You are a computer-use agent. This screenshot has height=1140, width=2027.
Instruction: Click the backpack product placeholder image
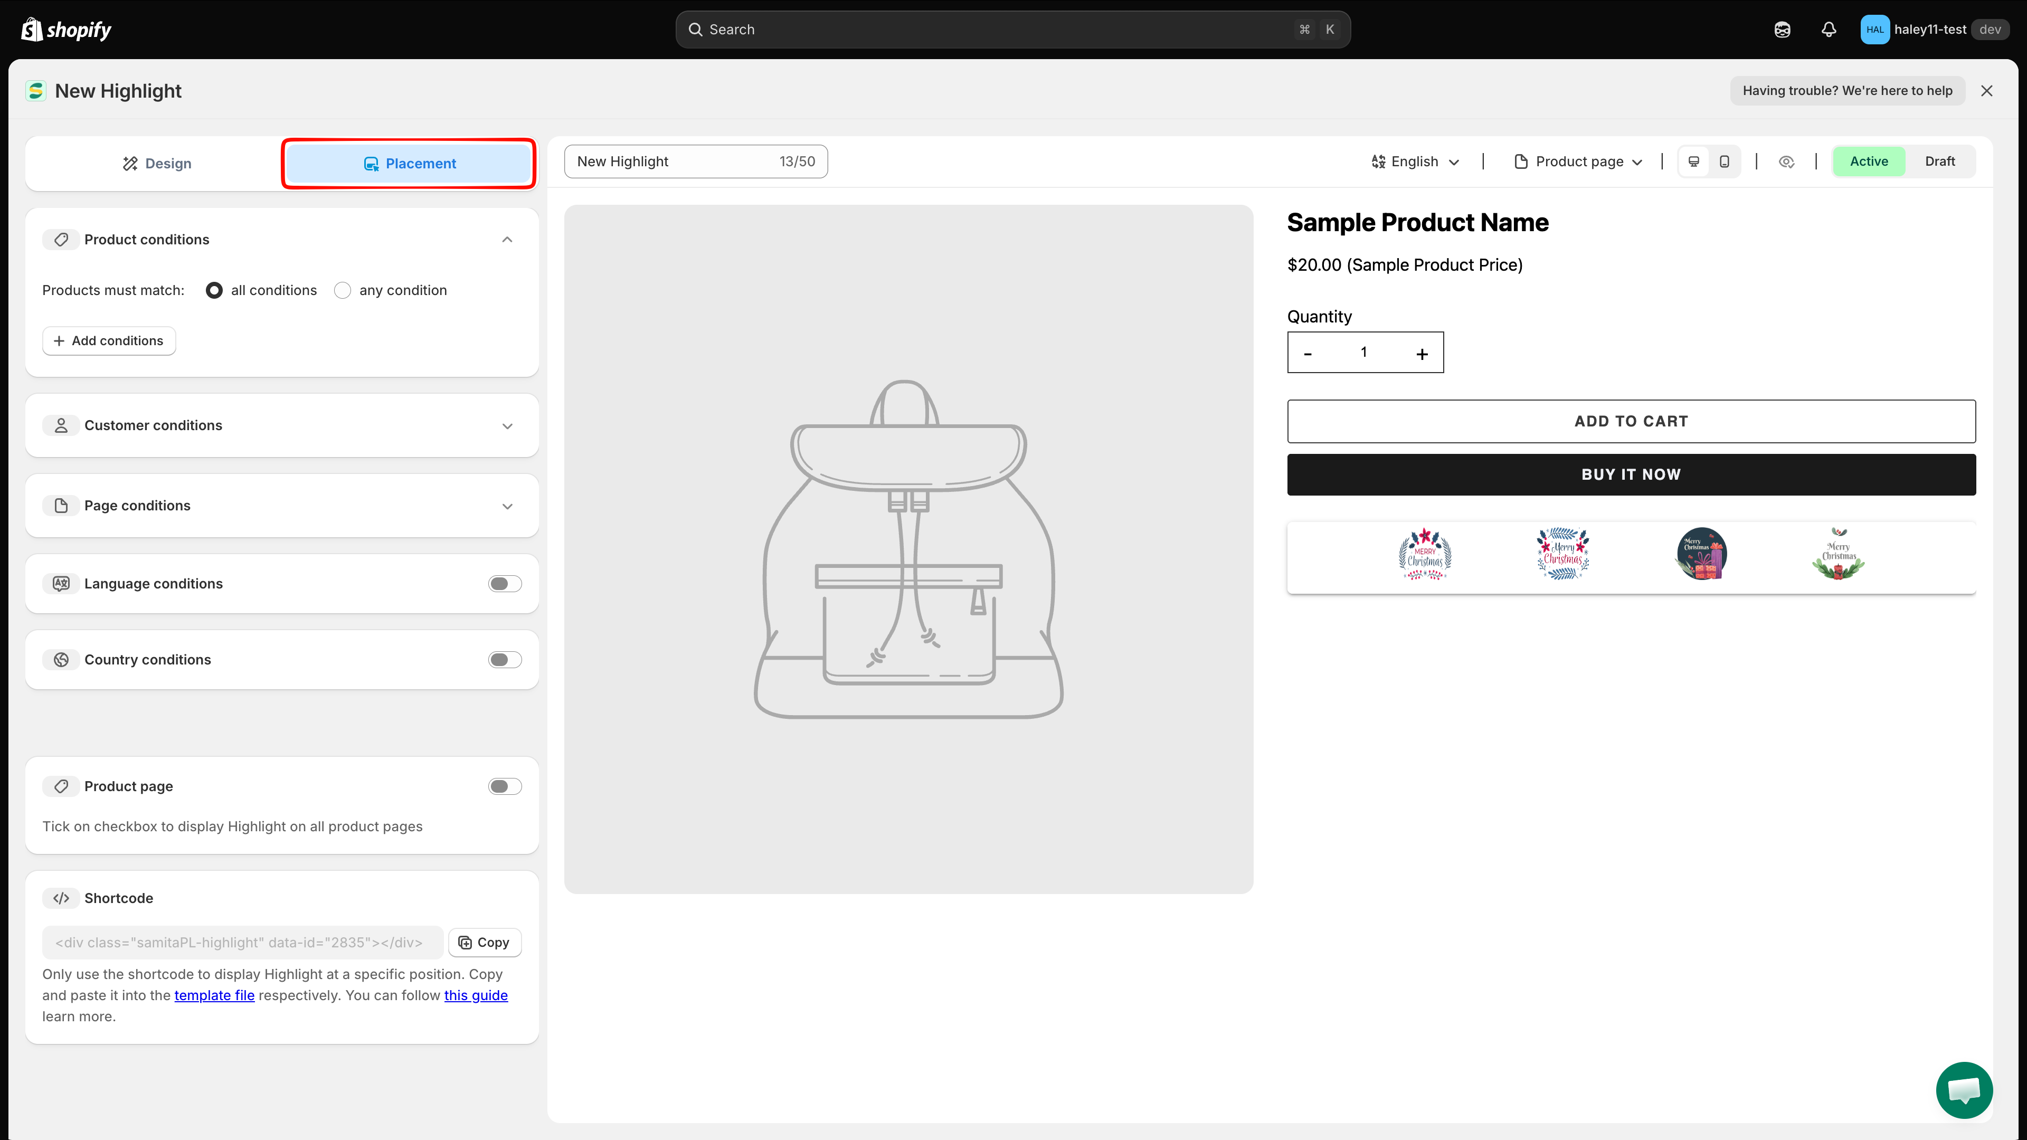(908, 549)
